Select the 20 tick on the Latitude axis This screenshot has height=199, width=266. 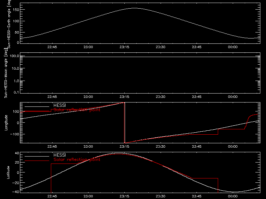point(17,162)
